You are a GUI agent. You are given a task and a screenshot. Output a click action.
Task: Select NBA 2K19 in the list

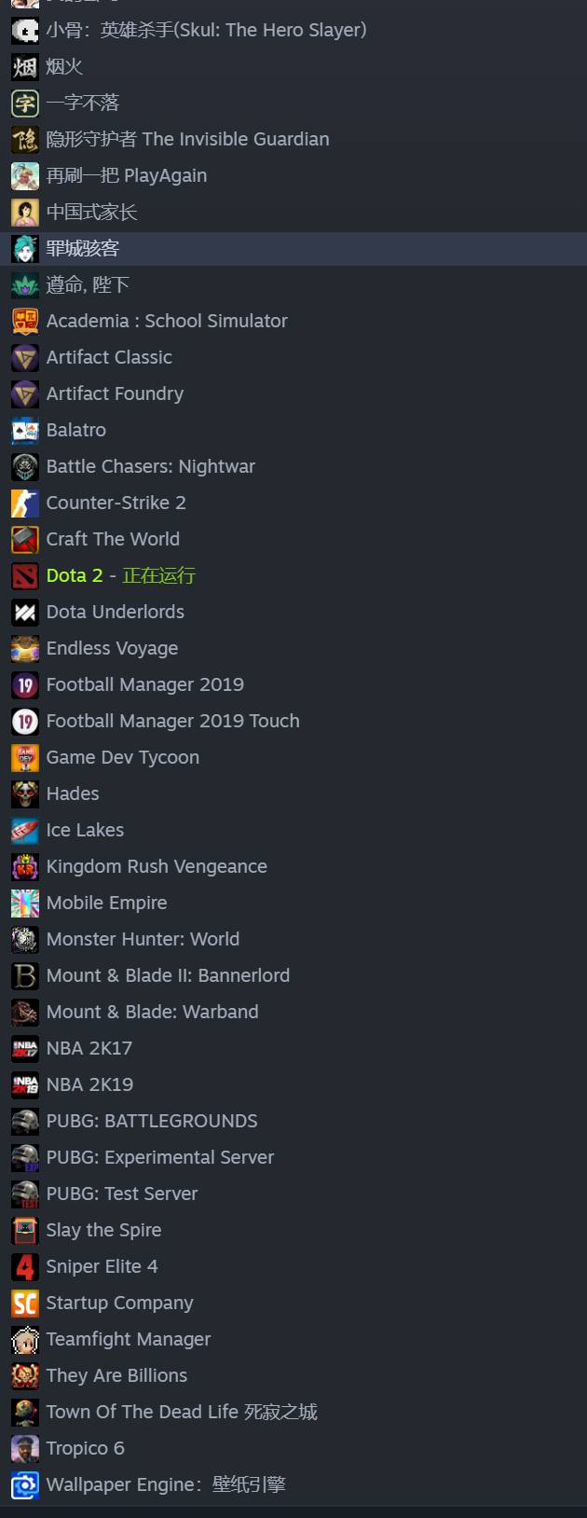point(293,1084)
